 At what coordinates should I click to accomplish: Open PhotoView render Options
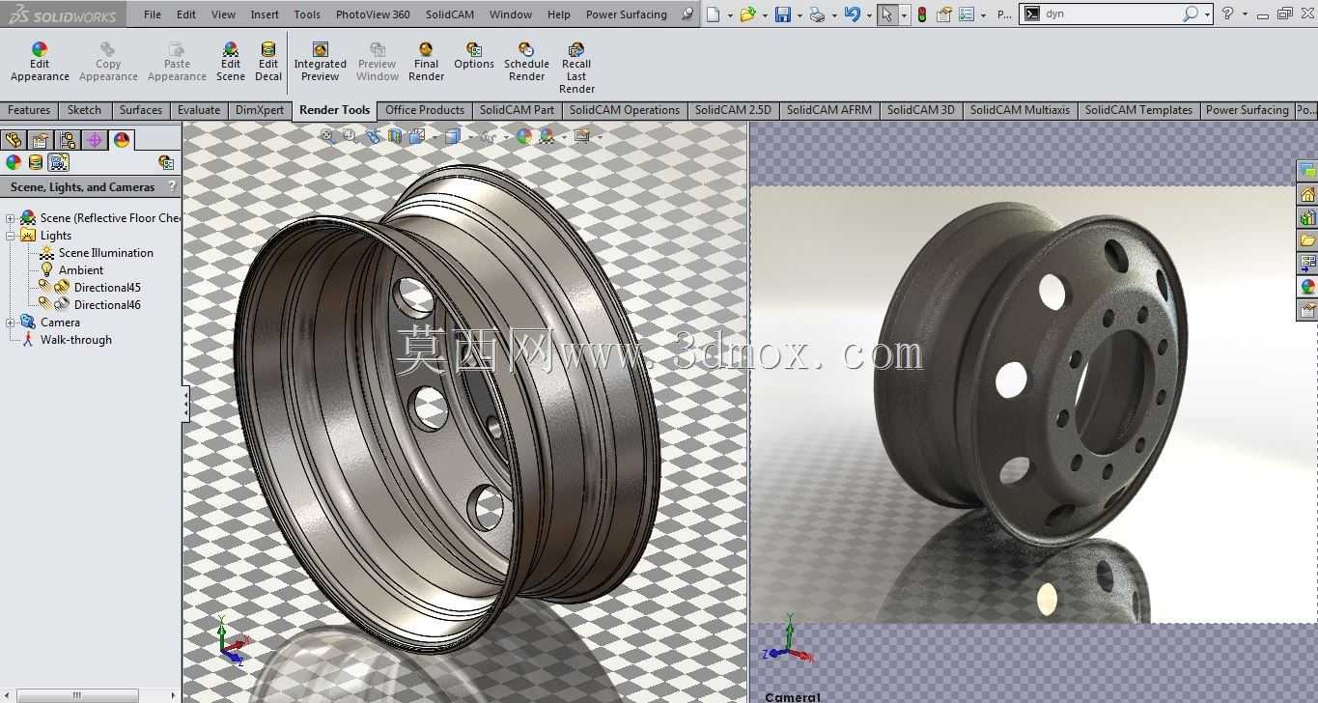coord(474,56)
